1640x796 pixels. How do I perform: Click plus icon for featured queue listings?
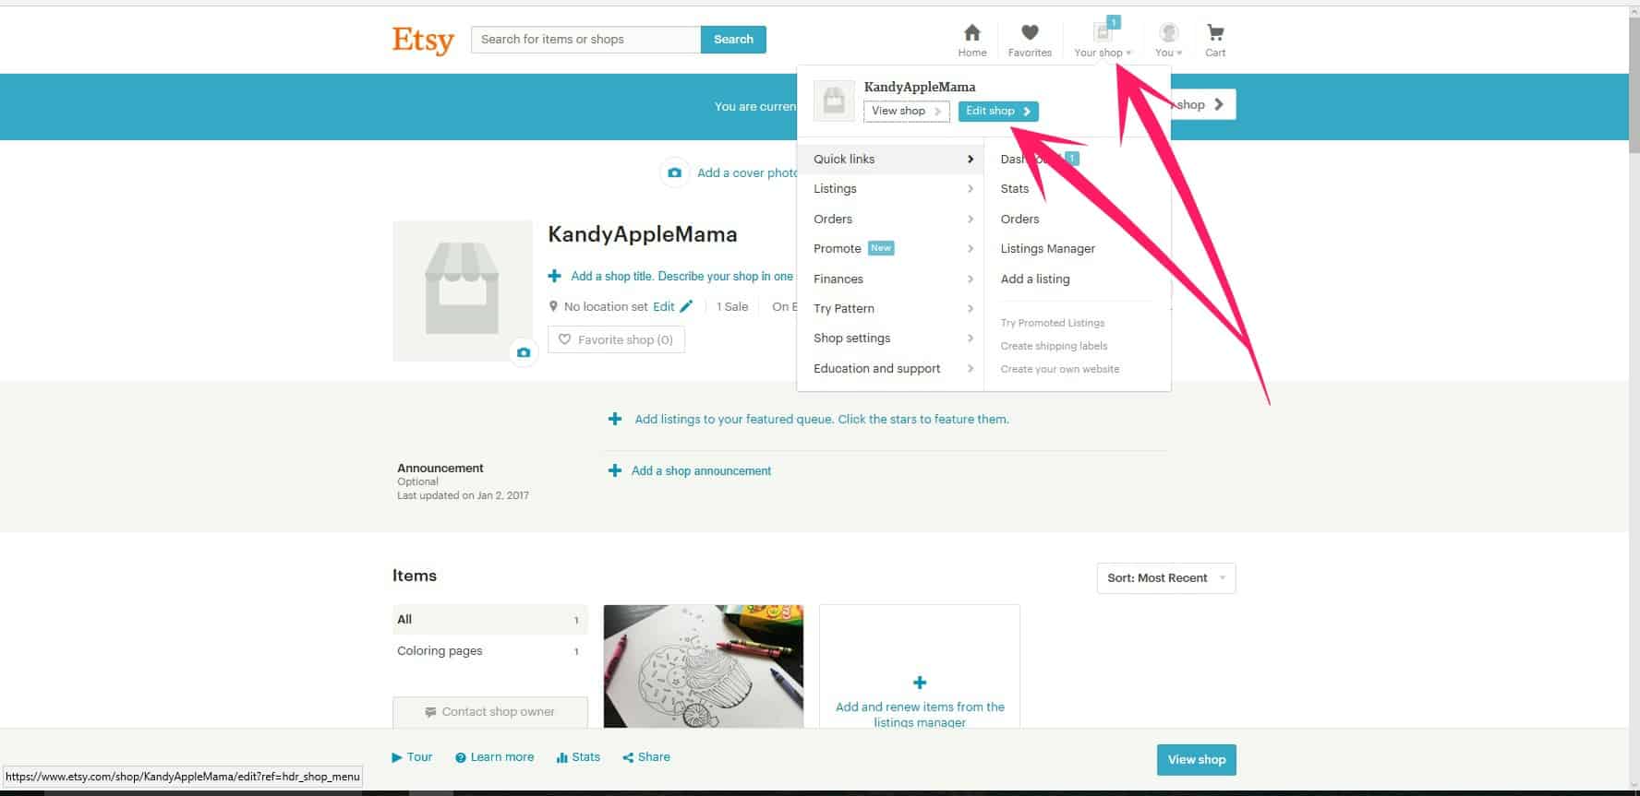(615, 419)
